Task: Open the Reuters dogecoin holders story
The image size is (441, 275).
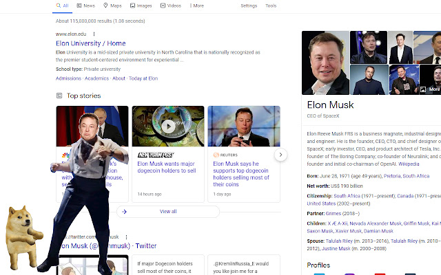Action: pos(241,174)
